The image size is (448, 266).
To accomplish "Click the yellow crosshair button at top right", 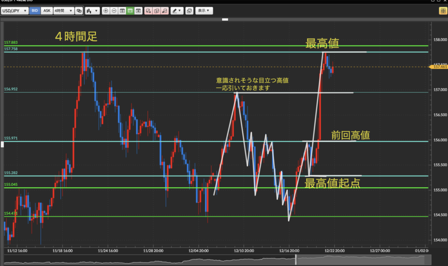I will [x=442, y=10].
